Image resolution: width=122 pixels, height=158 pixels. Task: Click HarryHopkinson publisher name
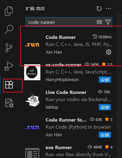pos(62,80)
